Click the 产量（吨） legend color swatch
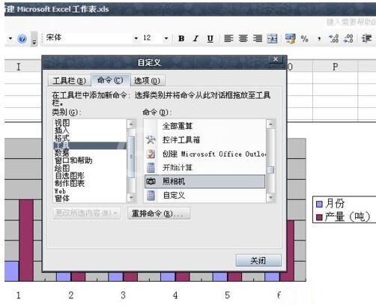The height and width of the screenshot is (305, 376). [x=319, y=217]
